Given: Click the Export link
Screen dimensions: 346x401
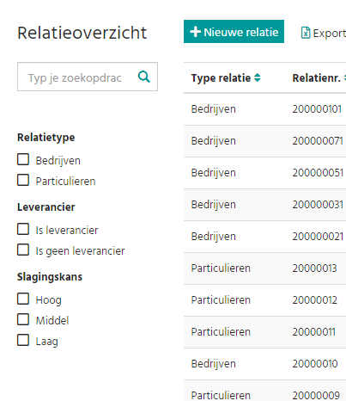Looking at the screenshot, I should (324, 33).
